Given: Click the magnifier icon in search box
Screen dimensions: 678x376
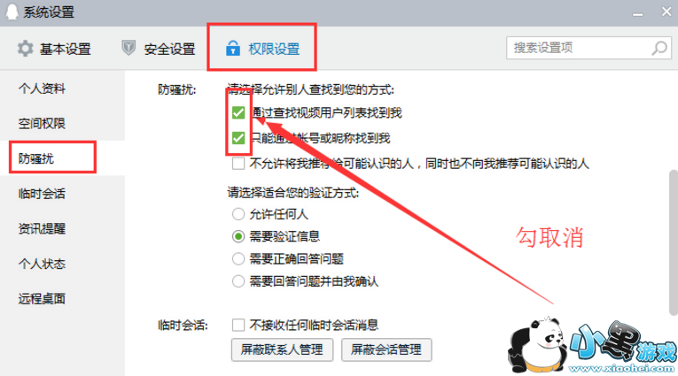Looking at the screenshot, I should click(659, 48).
